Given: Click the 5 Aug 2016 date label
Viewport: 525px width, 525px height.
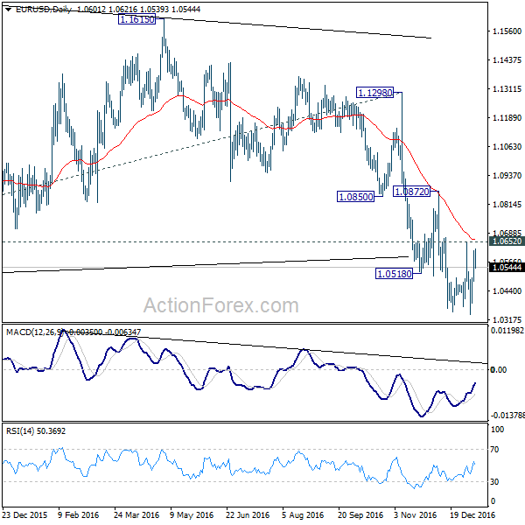Looking at the screenshot, I should click(x=303, y=514).
